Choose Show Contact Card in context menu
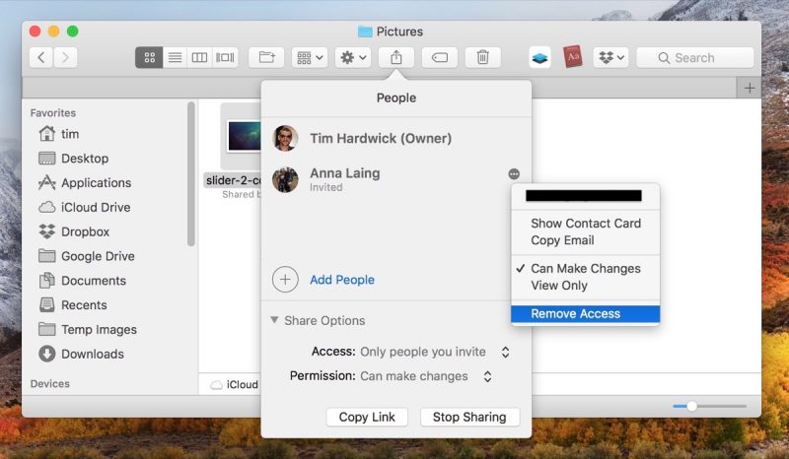 click(585, 224)
